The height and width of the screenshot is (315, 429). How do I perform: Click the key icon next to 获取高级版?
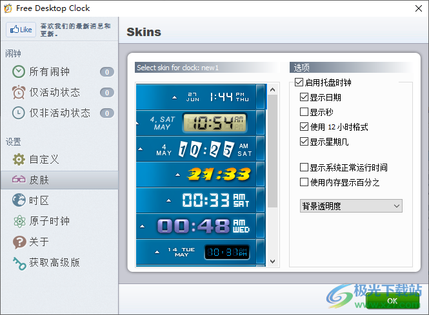coord(19,263)
